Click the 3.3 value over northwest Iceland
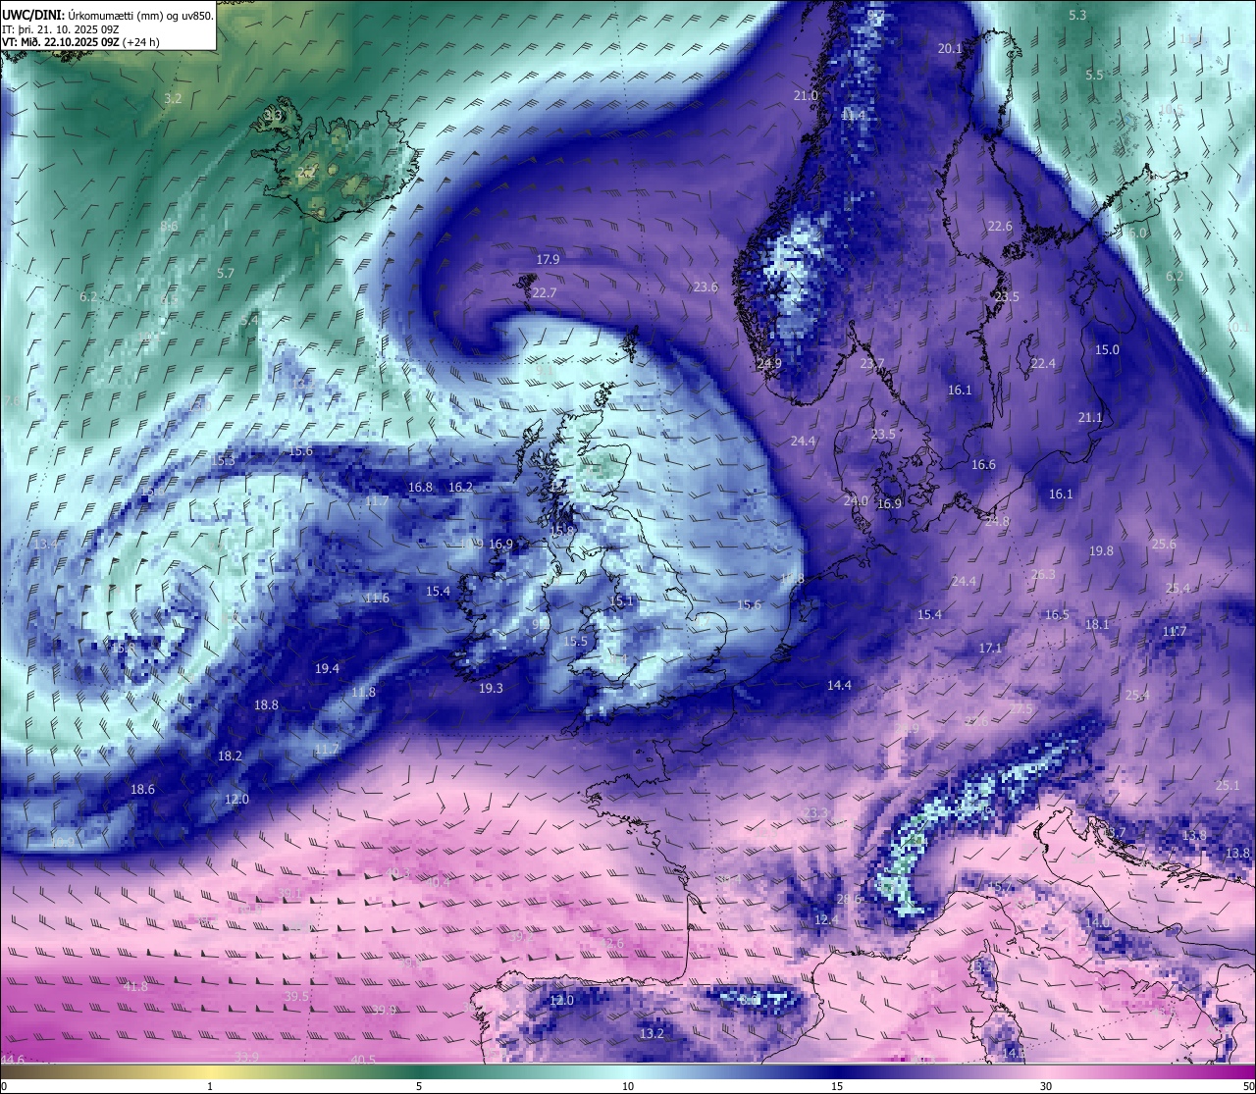The image size is (1256, 1094). [x=273, y=115]
